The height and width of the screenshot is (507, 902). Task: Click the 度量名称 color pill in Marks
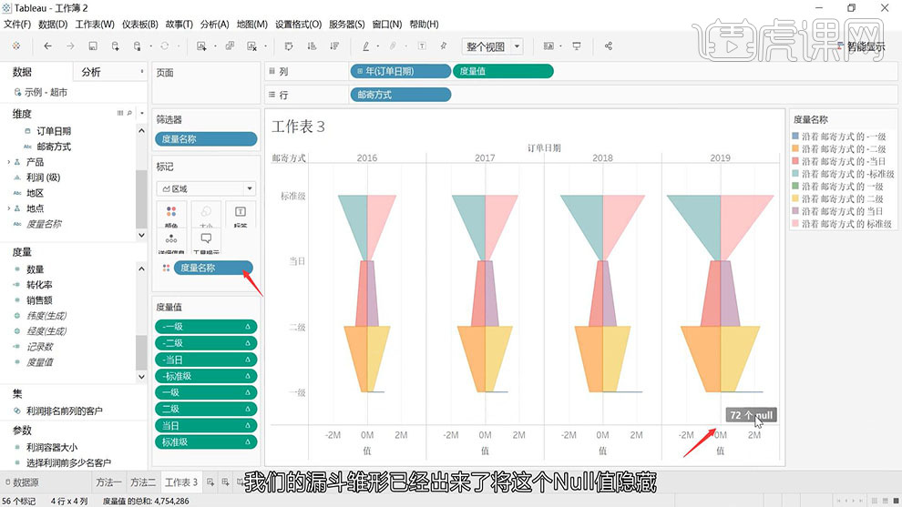(213, 268)
